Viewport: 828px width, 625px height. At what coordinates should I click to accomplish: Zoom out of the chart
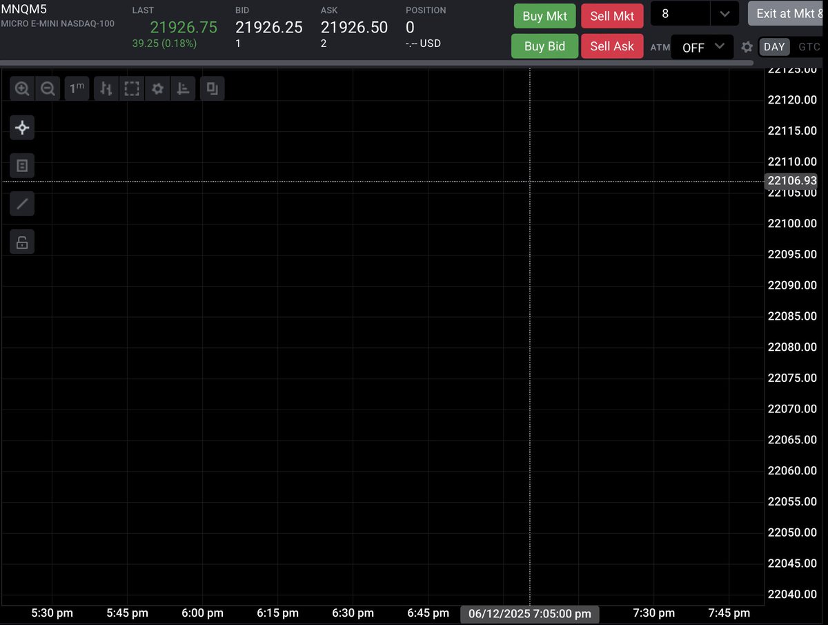pyautogui.click(x=48, y=88)
